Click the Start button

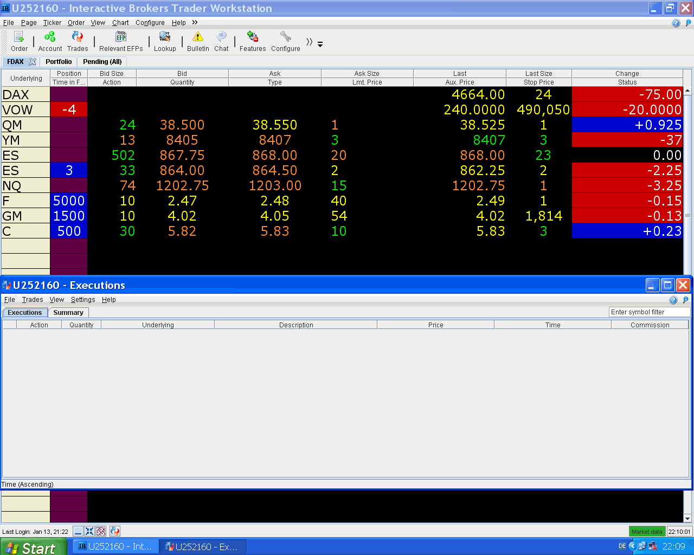[x=33, y=547]
